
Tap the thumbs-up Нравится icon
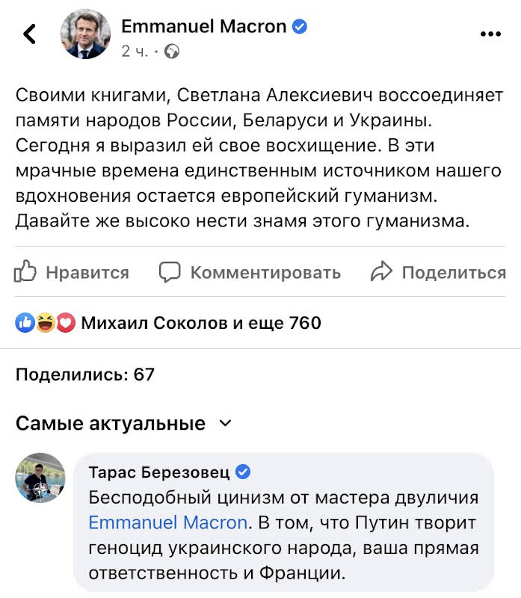click(25, 272)
